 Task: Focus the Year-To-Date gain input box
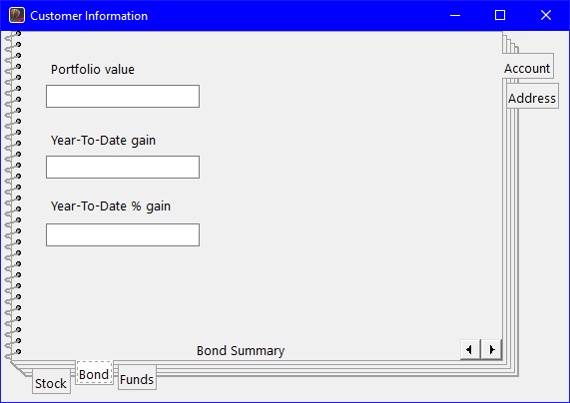123,168
